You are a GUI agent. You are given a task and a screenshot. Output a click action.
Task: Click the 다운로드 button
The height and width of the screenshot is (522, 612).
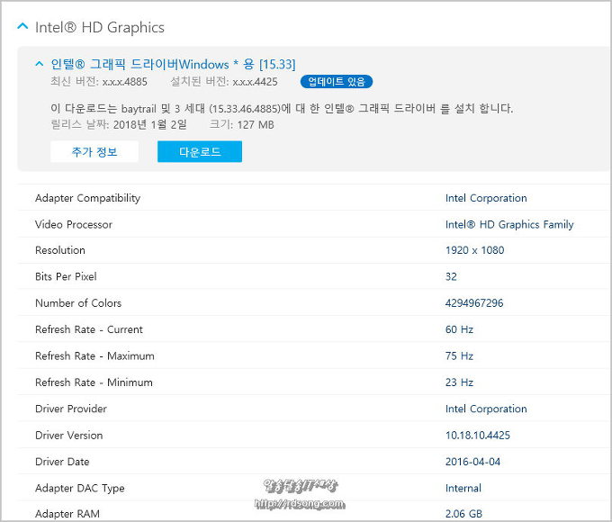tap(199, 152)
